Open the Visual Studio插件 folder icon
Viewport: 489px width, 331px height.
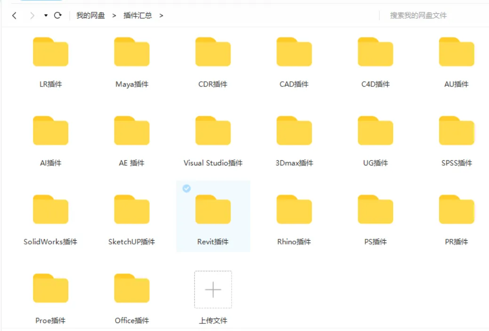click(x=213, y=131)
